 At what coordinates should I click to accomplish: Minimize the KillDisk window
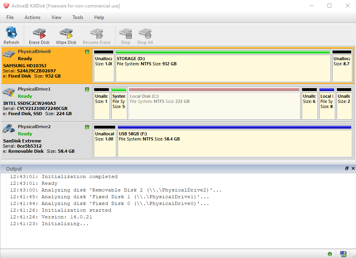[312, 6]
